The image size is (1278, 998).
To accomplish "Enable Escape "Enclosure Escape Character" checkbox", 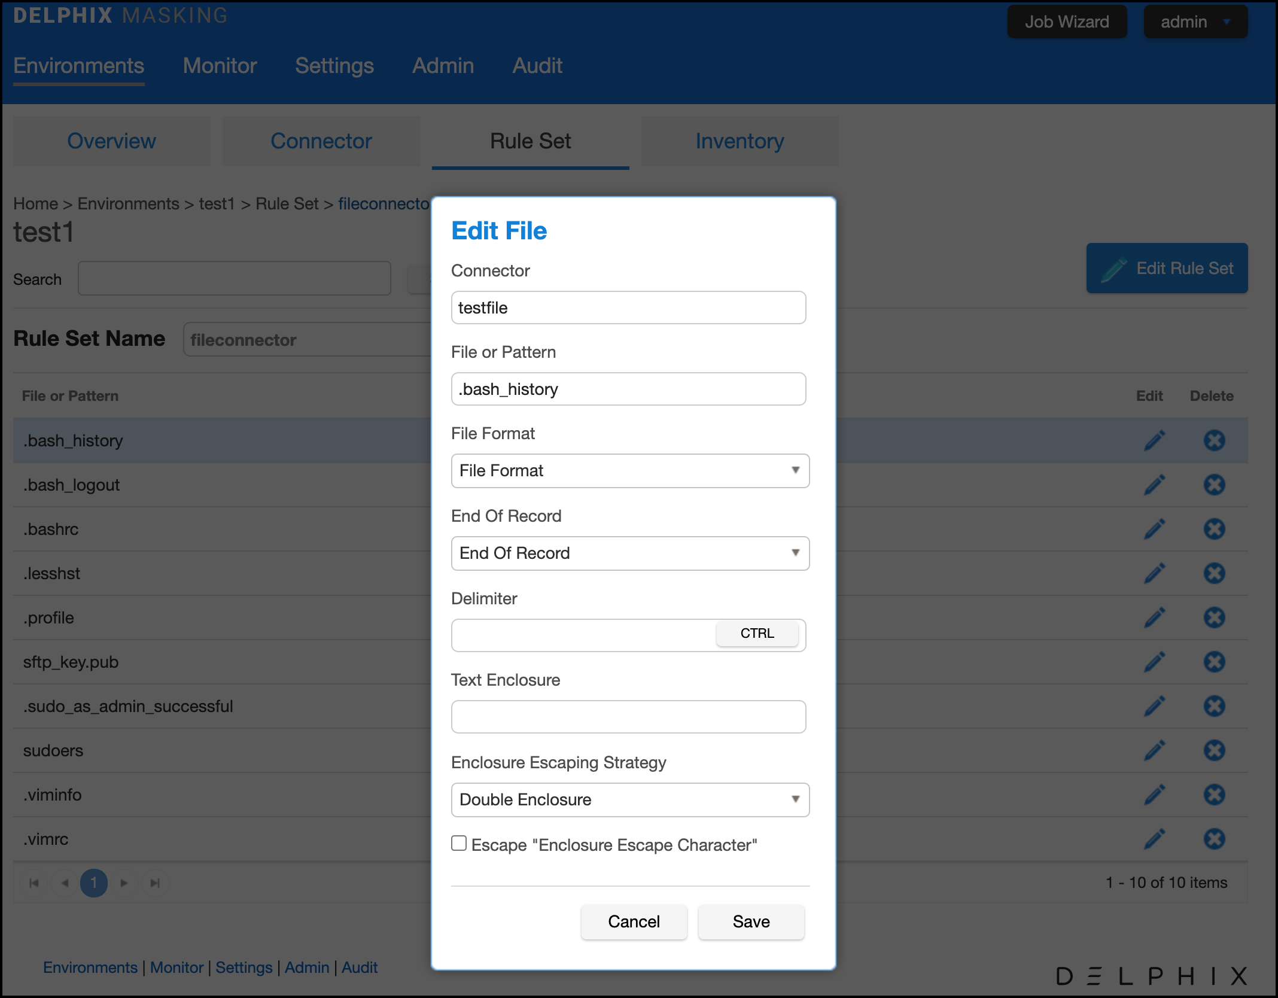I will 459,844.
